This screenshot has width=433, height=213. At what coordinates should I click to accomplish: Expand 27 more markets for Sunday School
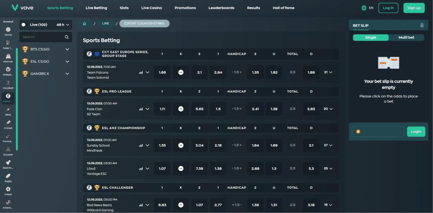tap(328, 145)
